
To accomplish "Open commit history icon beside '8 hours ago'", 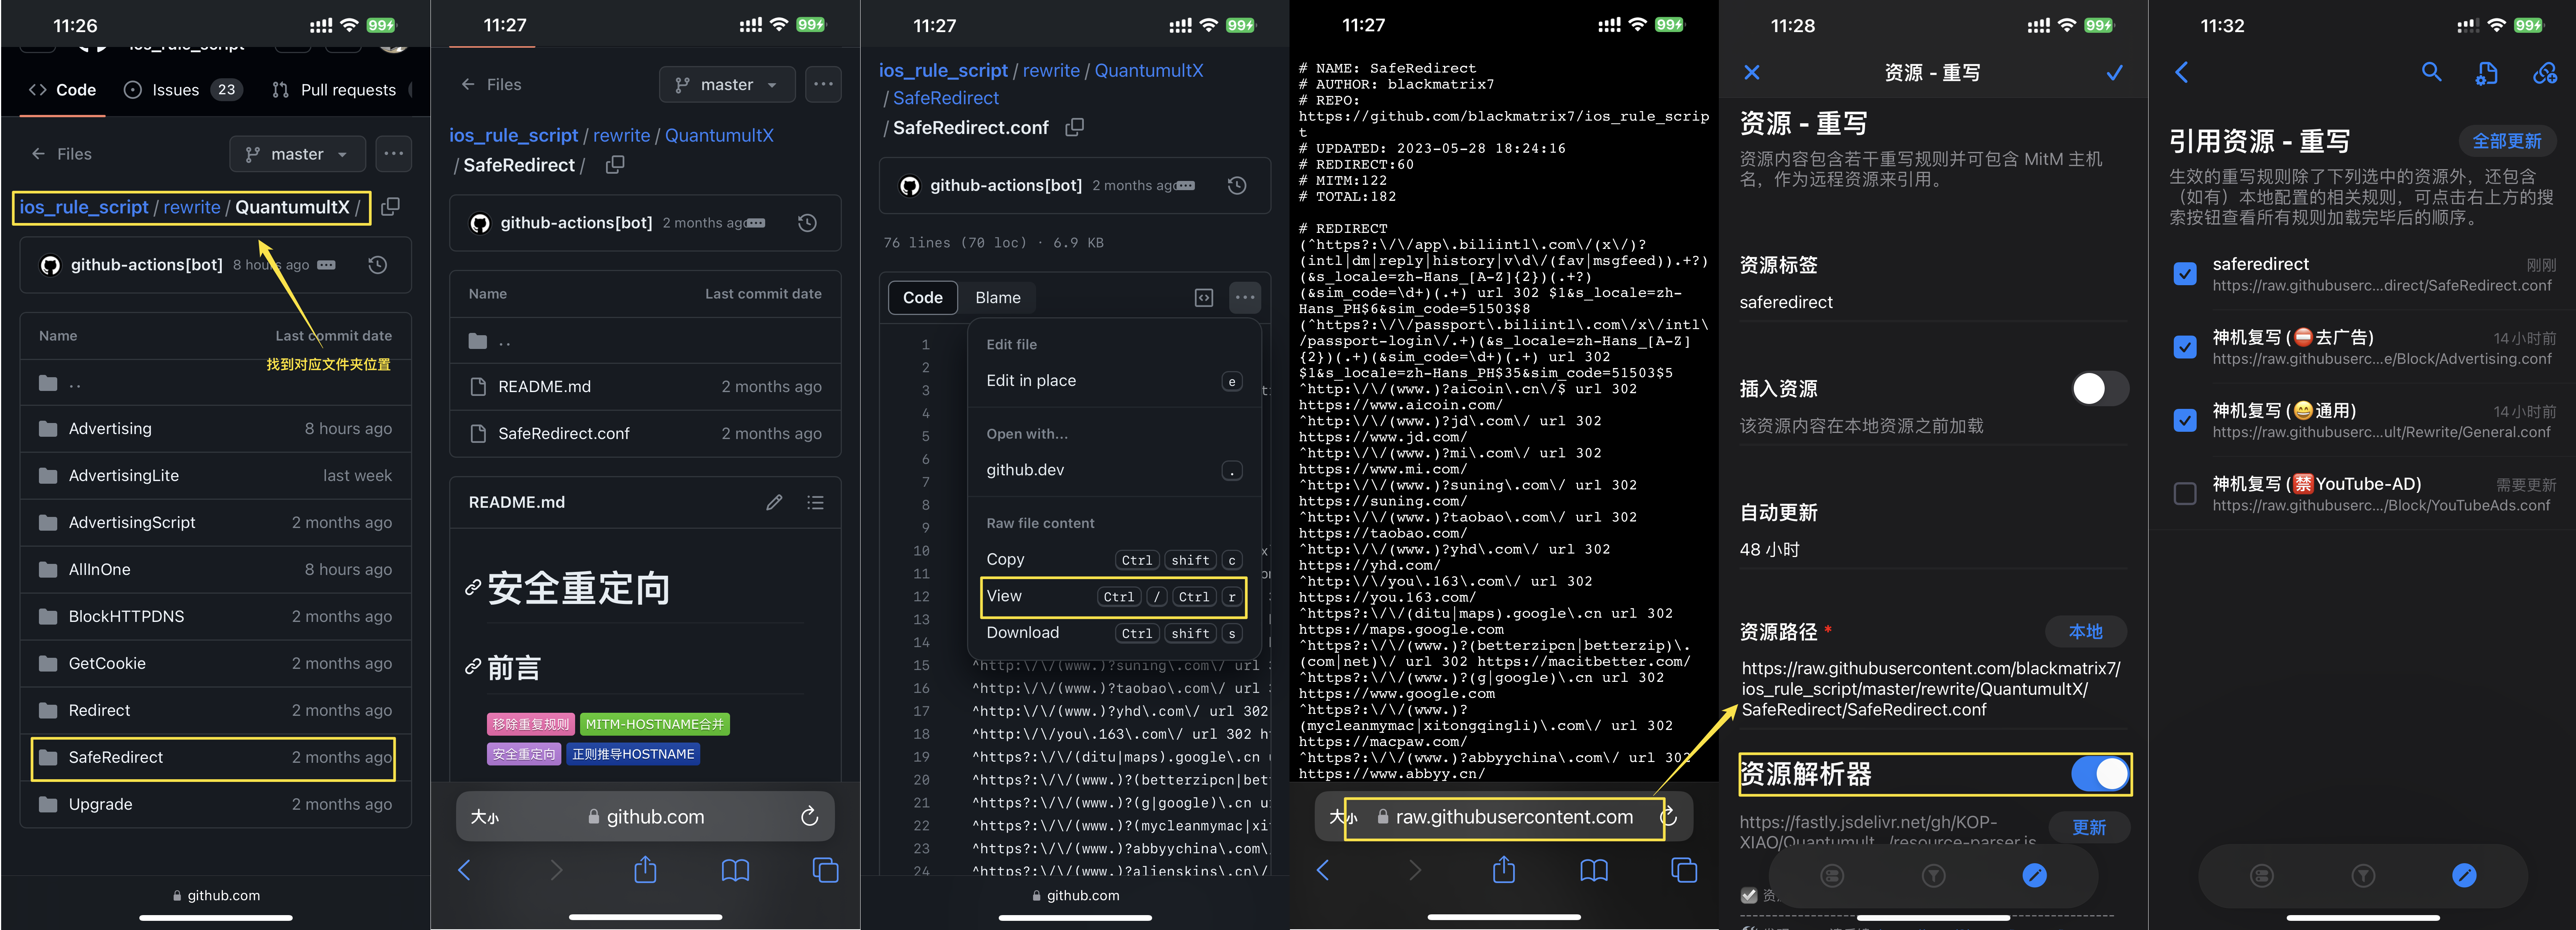I will point(377,265).
